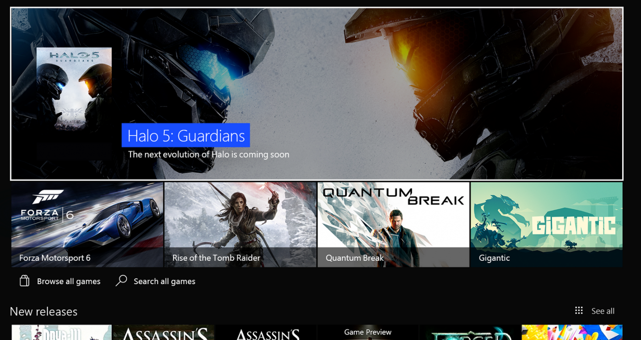This screenshot has width=641, height=340.
Task: Select the first Assassin's Creed tile
Action: [x=163, y=334]
